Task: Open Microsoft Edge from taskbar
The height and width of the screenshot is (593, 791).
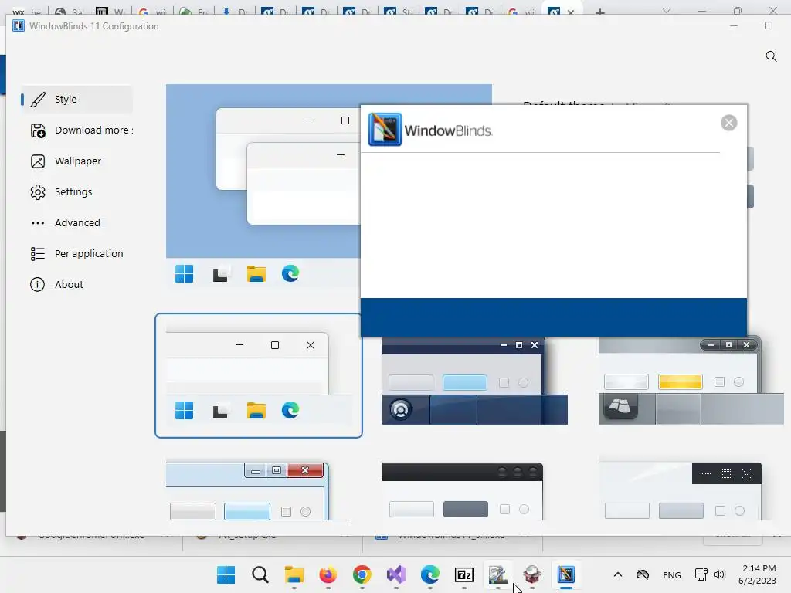Action: pyautogui.click(x=430, y=574)
